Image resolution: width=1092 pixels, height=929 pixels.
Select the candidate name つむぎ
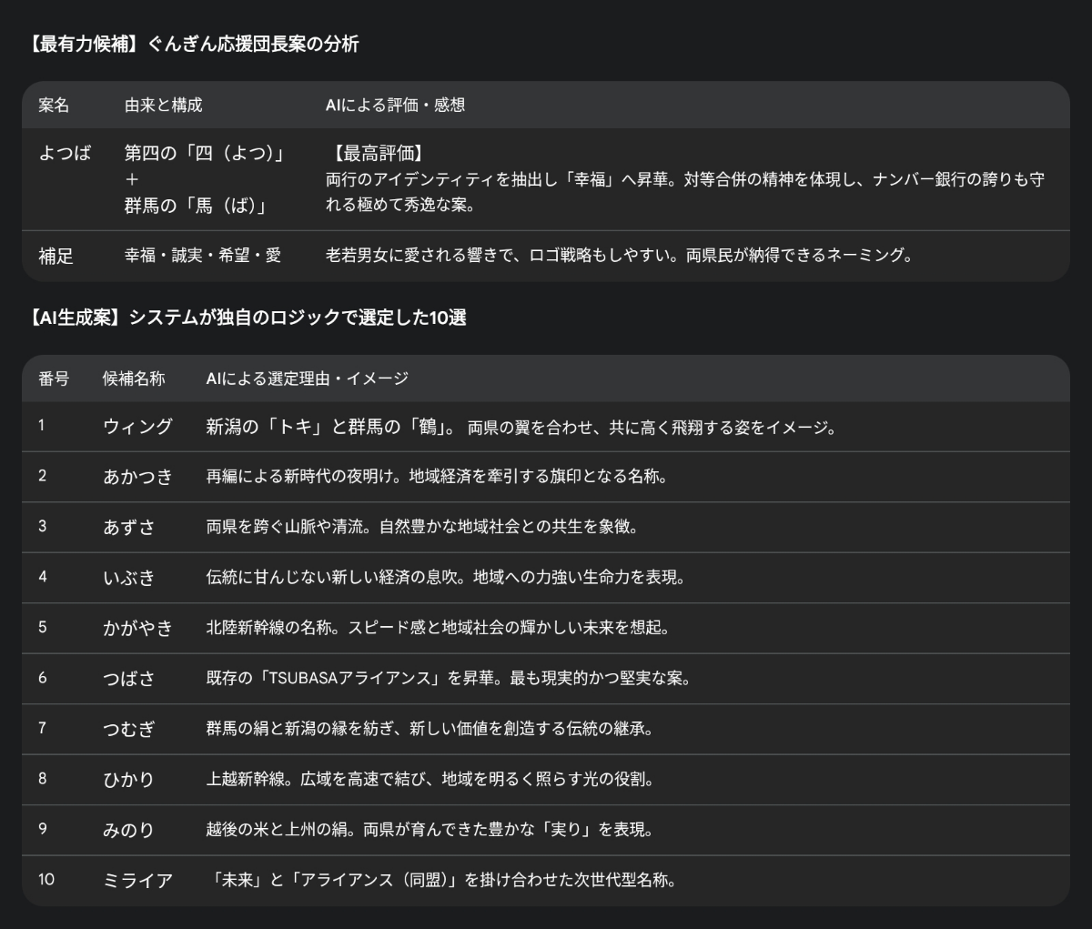[131, 729]
